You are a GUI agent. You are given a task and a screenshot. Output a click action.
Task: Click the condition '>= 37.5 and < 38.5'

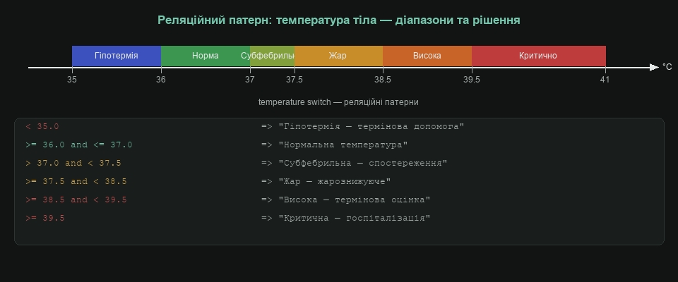point(76,181)
